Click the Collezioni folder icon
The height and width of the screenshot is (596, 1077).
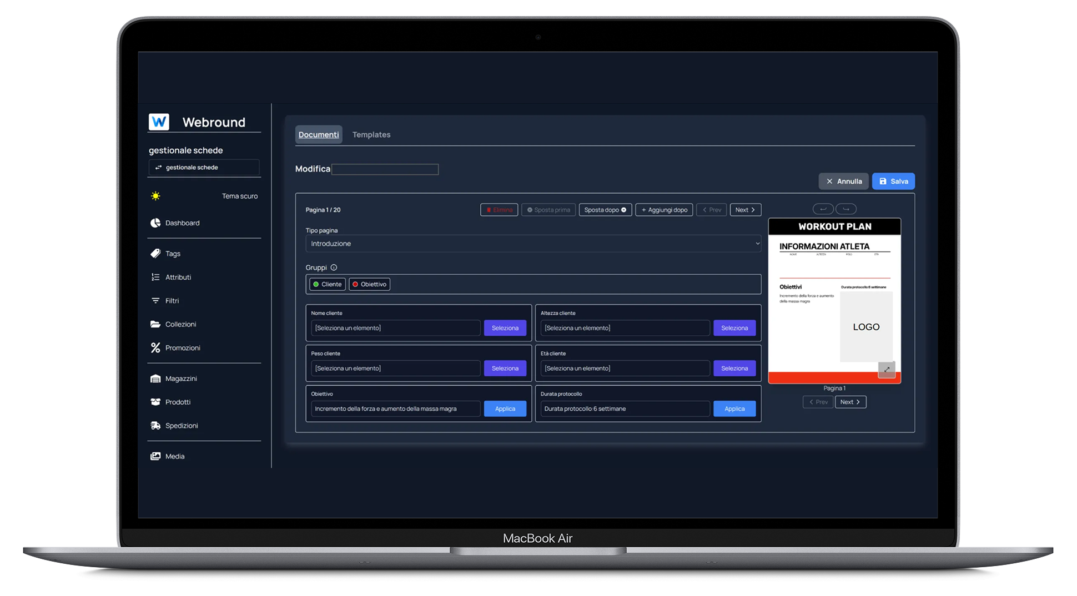pos(155,324)
